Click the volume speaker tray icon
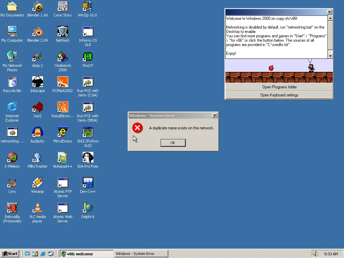344x258 pixels. click(316, 254)
